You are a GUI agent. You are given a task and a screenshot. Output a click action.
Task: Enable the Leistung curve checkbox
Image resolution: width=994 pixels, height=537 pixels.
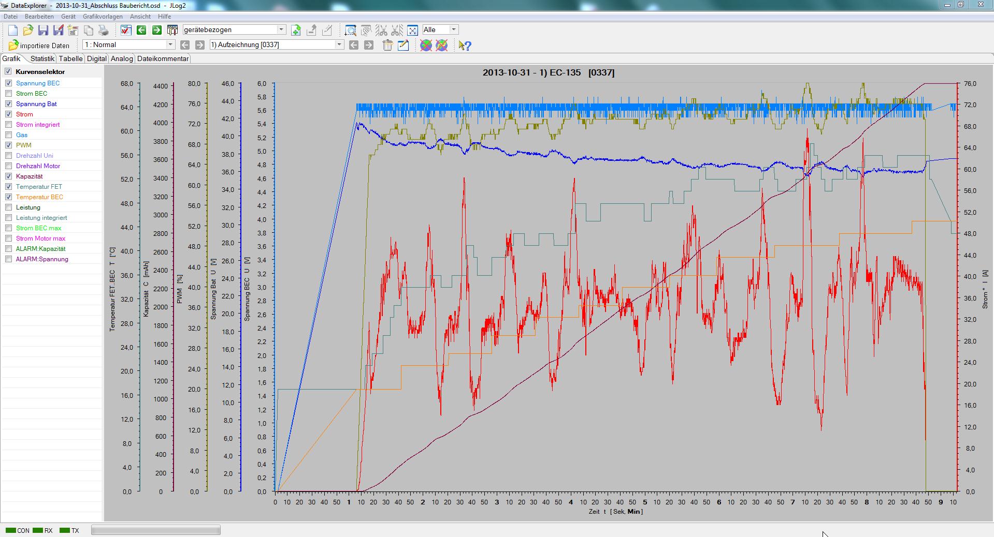(8, 207)
